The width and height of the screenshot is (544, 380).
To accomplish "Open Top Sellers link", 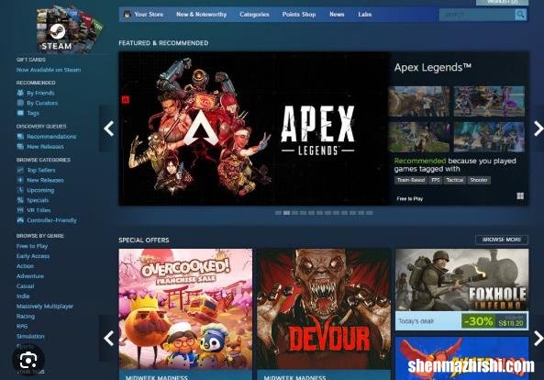I will tap(41, 170).
